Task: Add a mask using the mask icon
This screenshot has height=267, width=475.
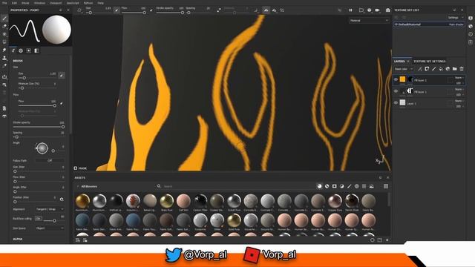Action: pyautogui.click(x=427, y=69)
